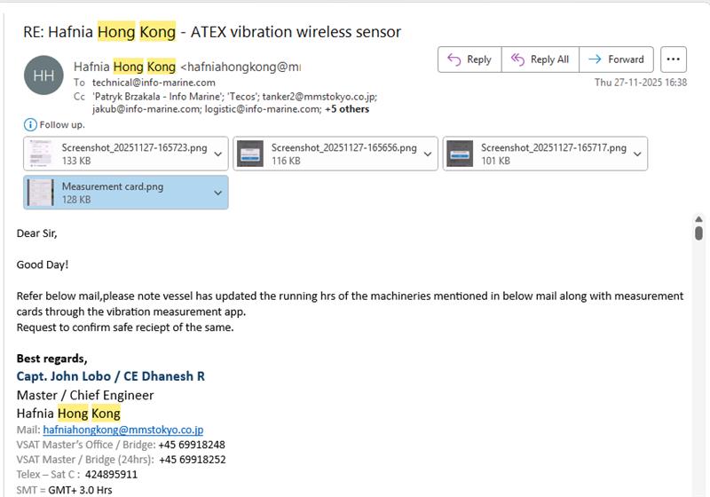Expand dropdown for Screenshot_20251127-165656.png attachment
Screen dimensions: 710x497
(x=428, y=154)
